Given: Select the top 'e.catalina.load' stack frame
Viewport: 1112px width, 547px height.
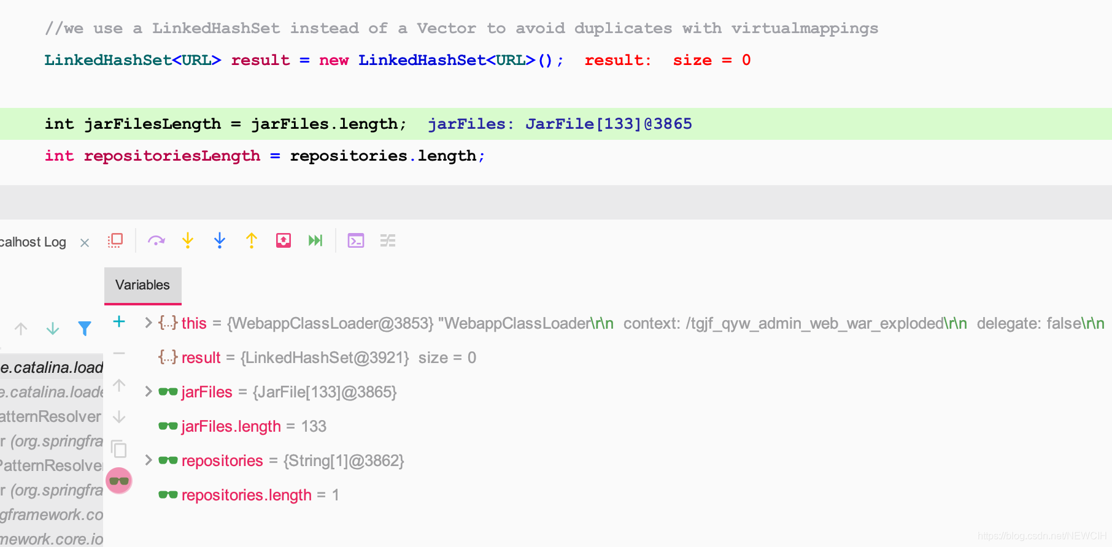Looking at the screenshot, I should click(52, 367).
